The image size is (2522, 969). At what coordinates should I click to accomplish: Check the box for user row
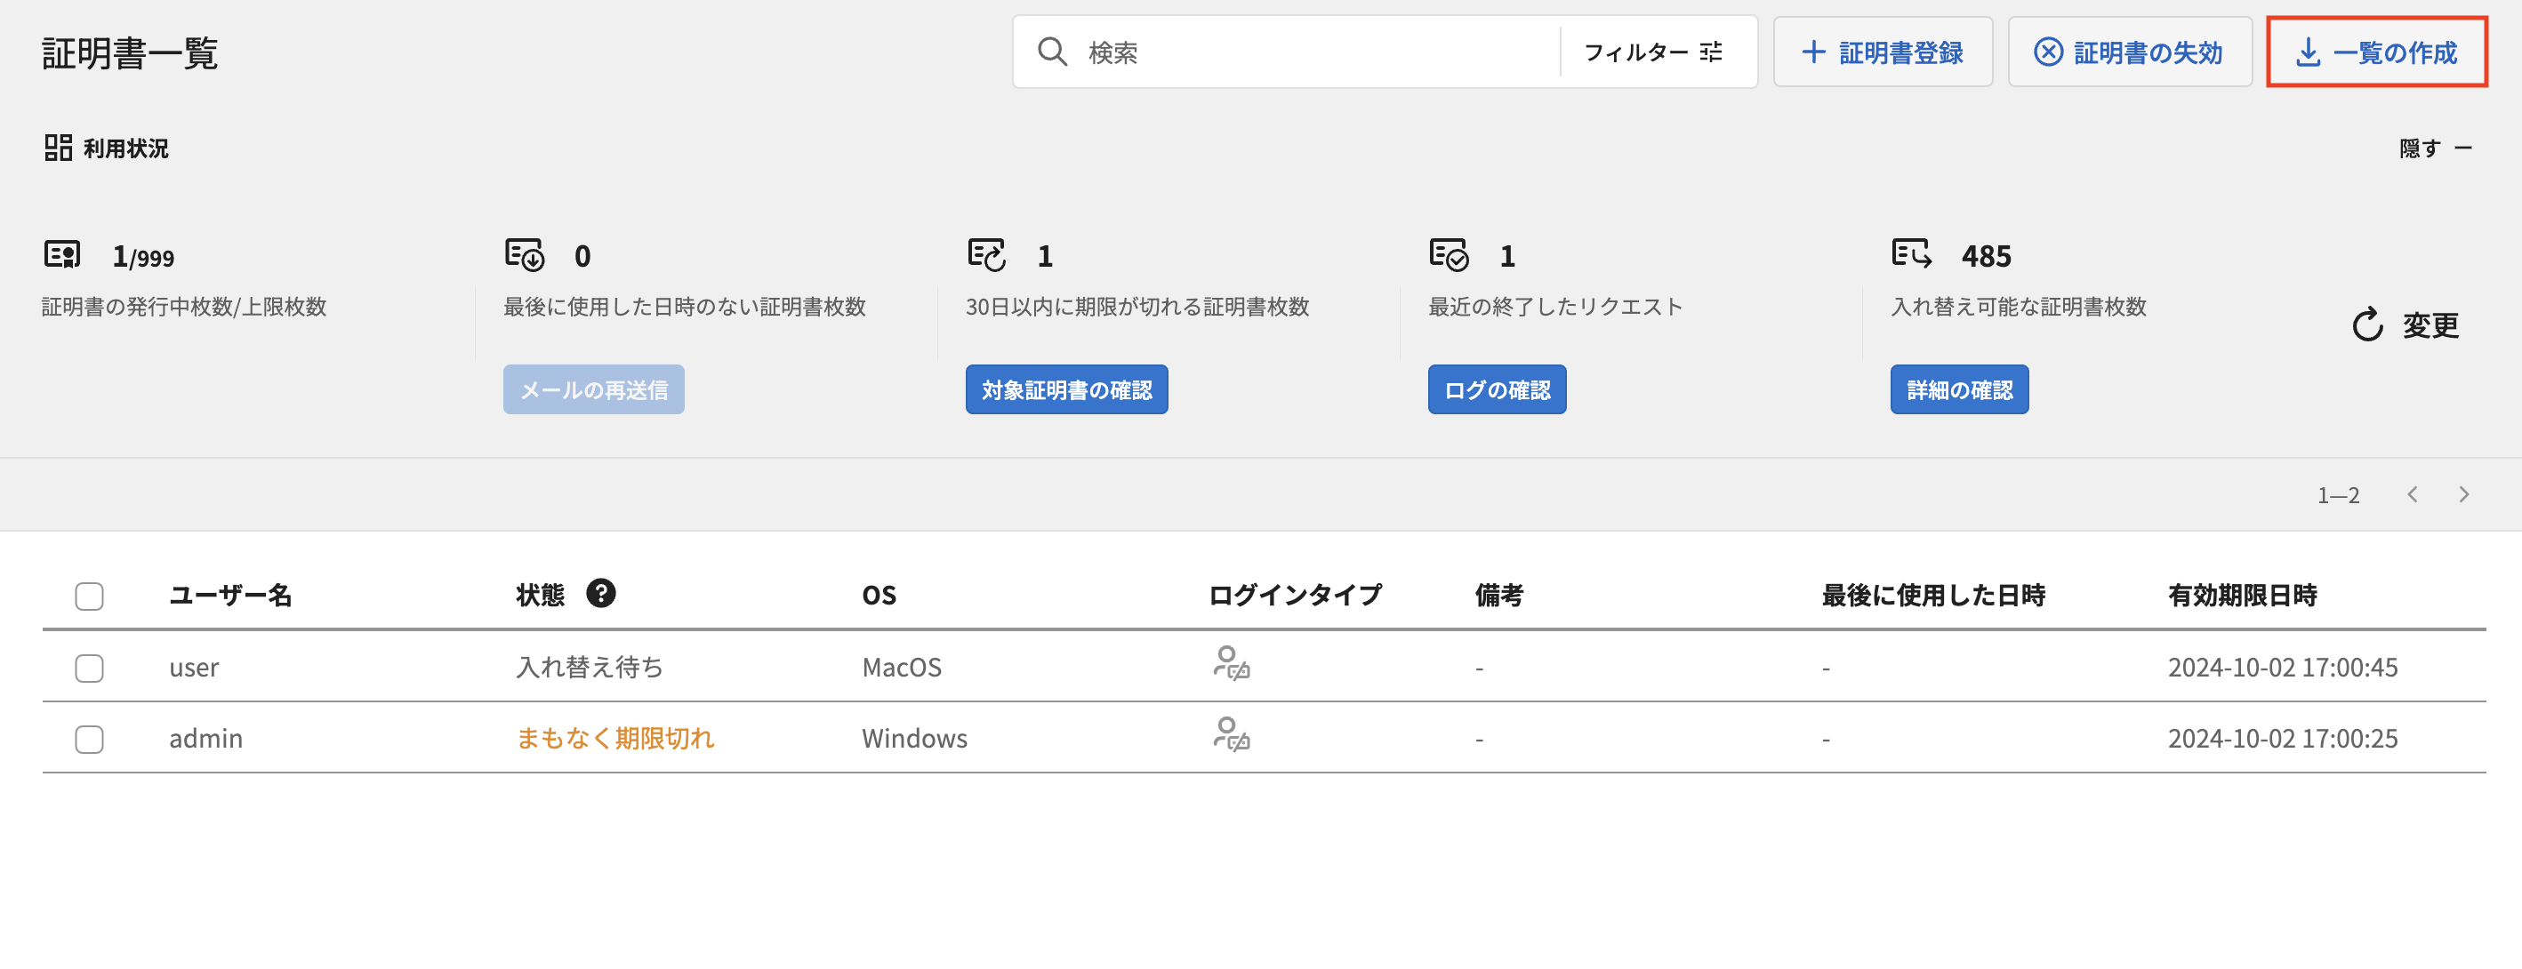coord(89,668)
